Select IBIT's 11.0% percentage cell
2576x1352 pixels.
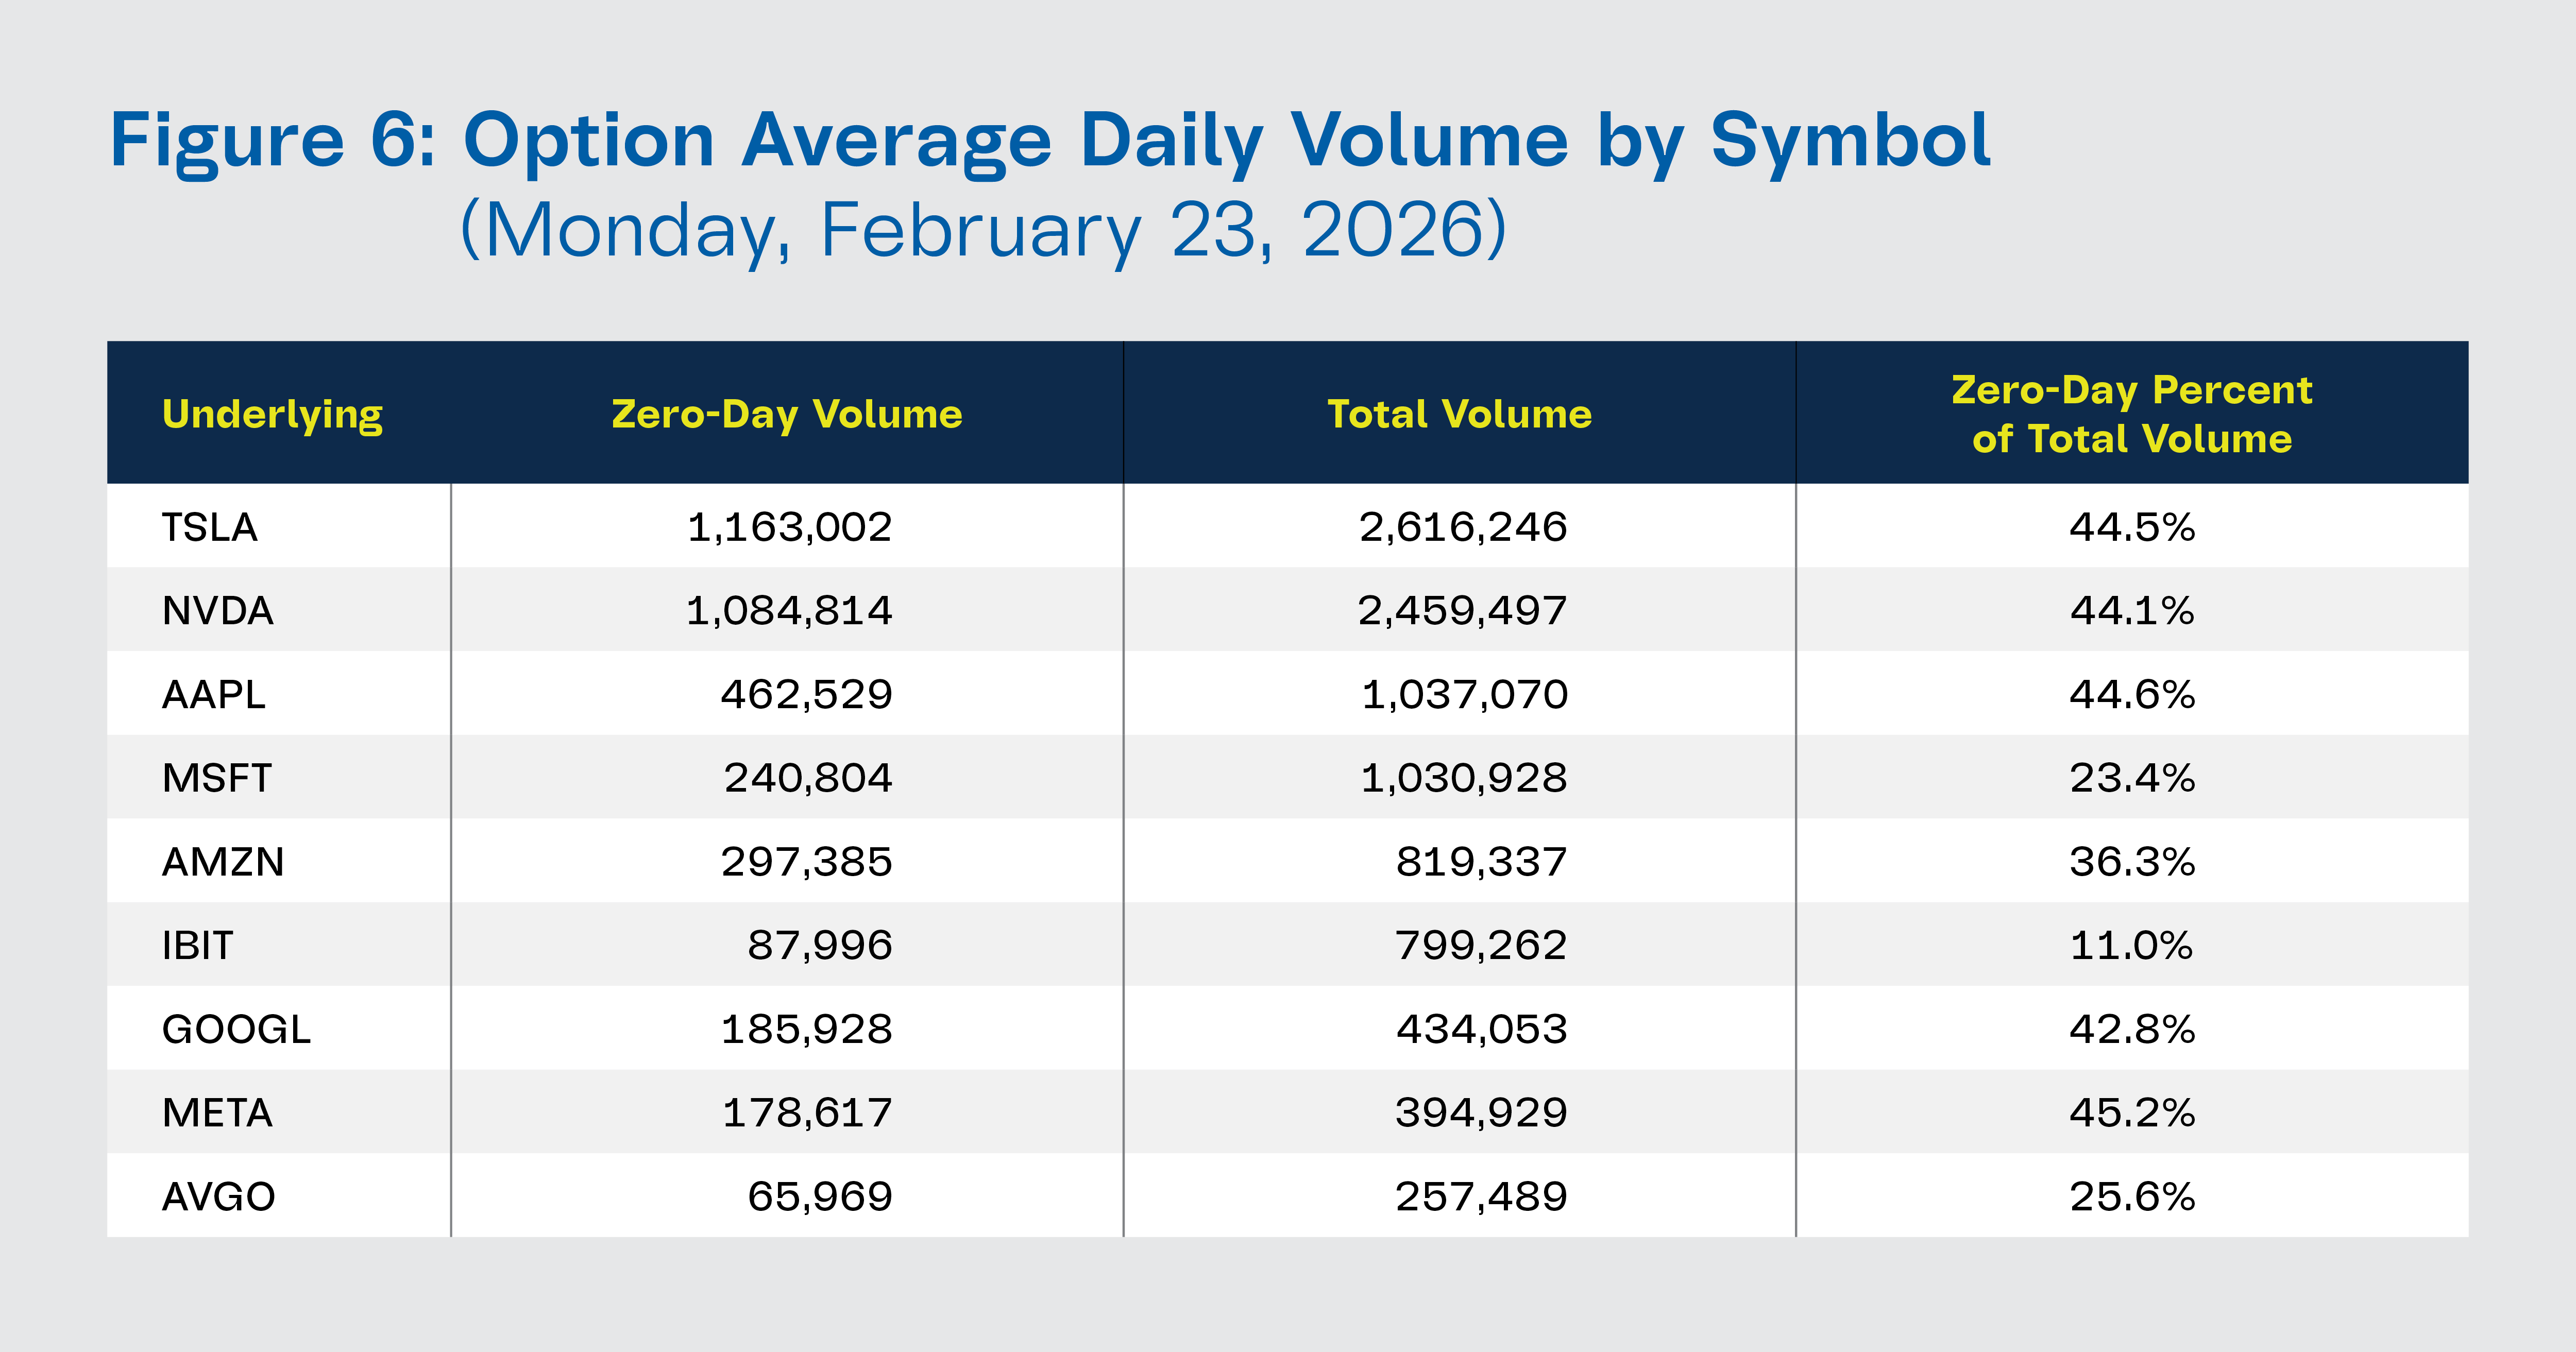click(x=2131, y=945)
